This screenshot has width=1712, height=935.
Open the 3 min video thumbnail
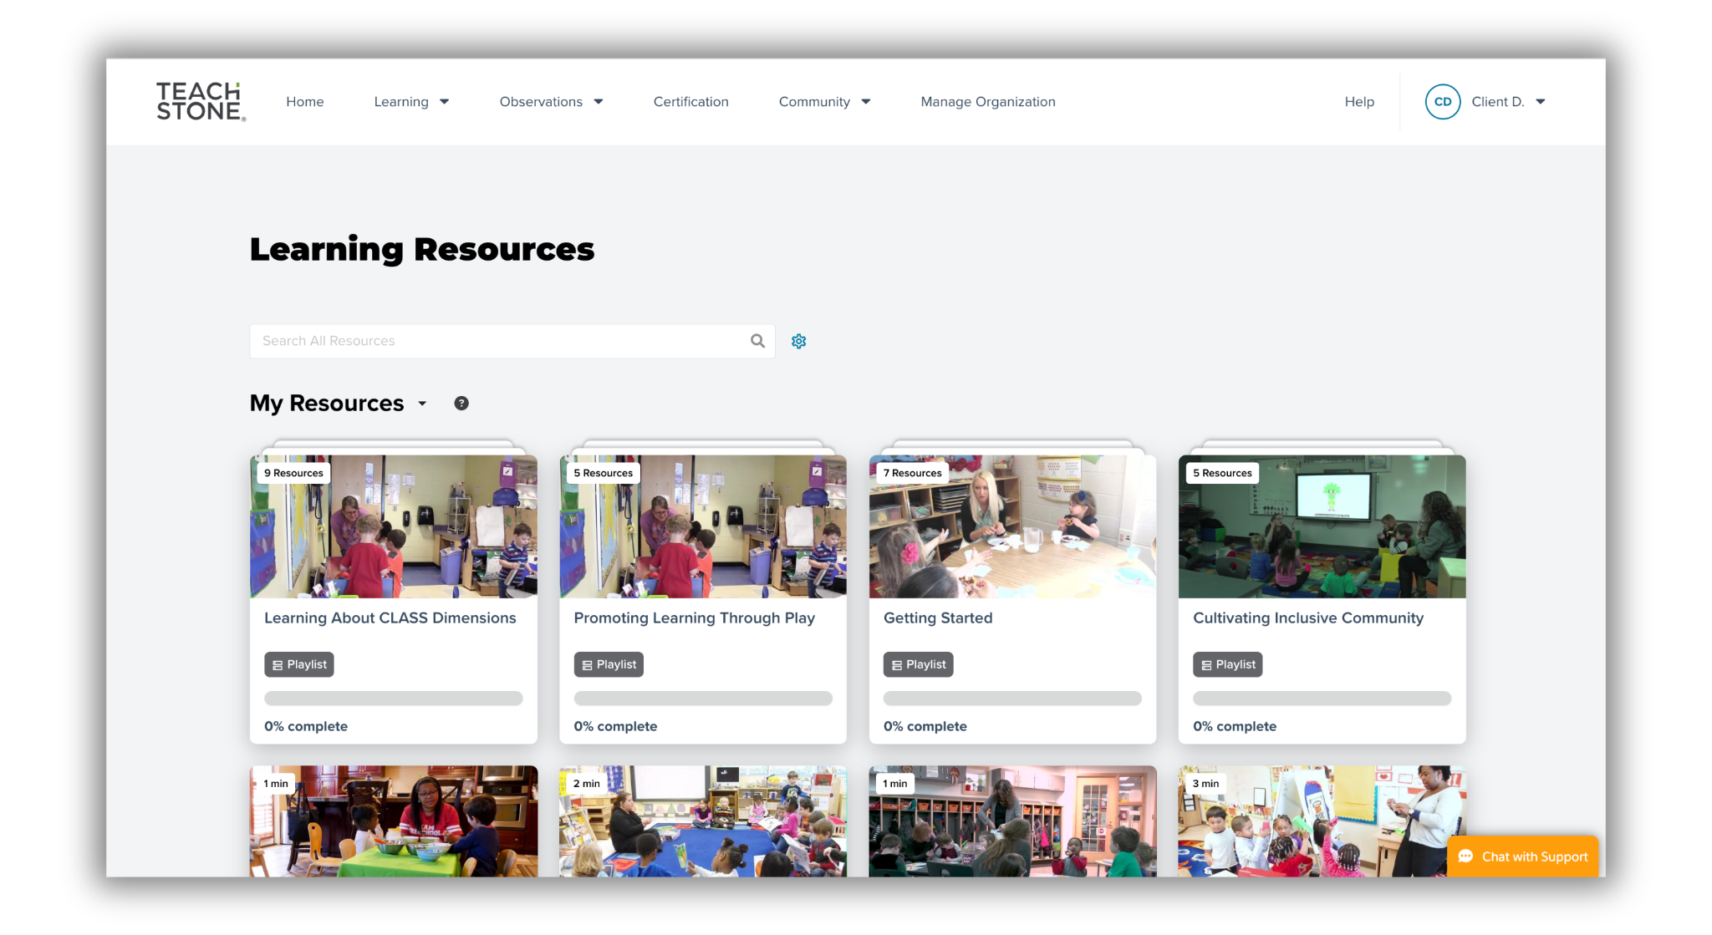(x=1321, y=821)
